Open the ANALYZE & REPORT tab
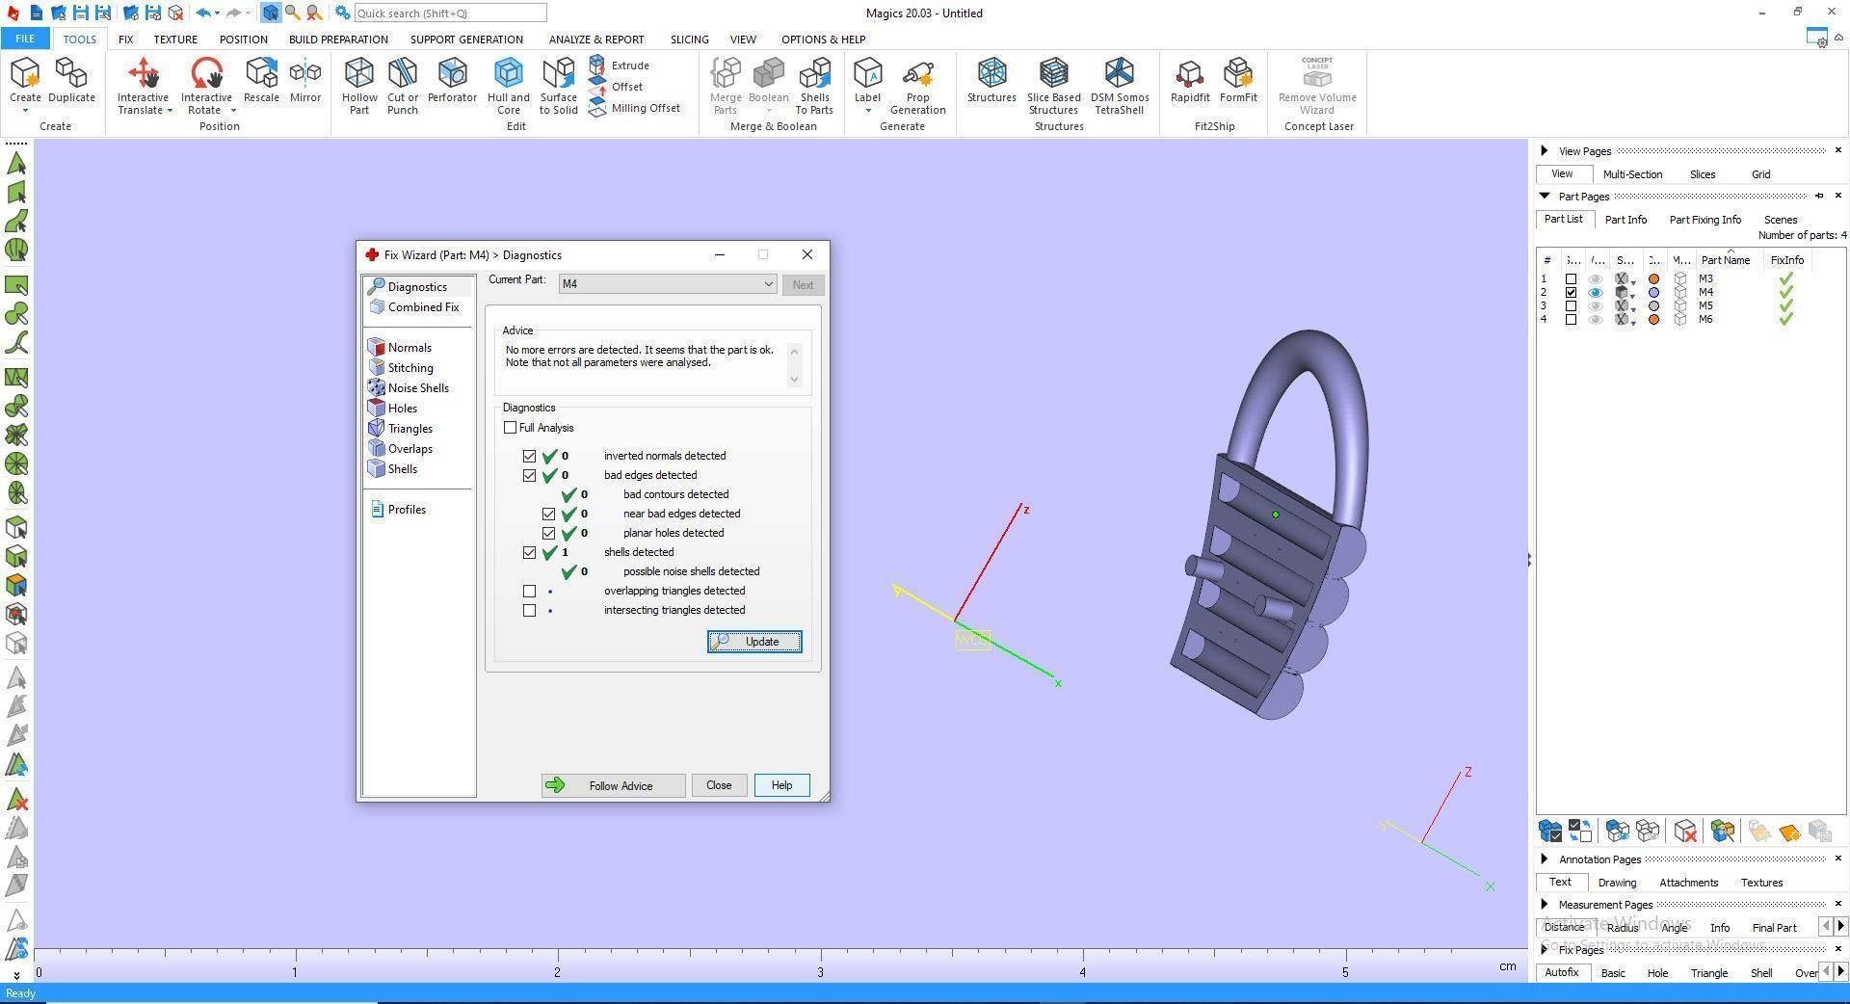Viewport: 1850px width, 1004px height. tap(596, 40)
